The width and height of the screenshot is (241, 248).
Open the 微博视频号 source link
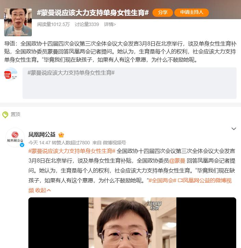click(115, 143)
